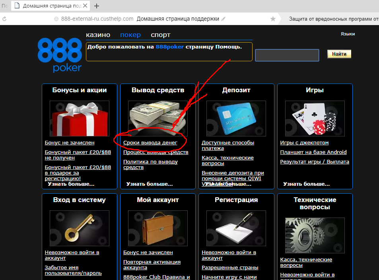The width and height of the screenshot is (379, 280).
Task: Switch to the казино tab
Action: [98, 35]
